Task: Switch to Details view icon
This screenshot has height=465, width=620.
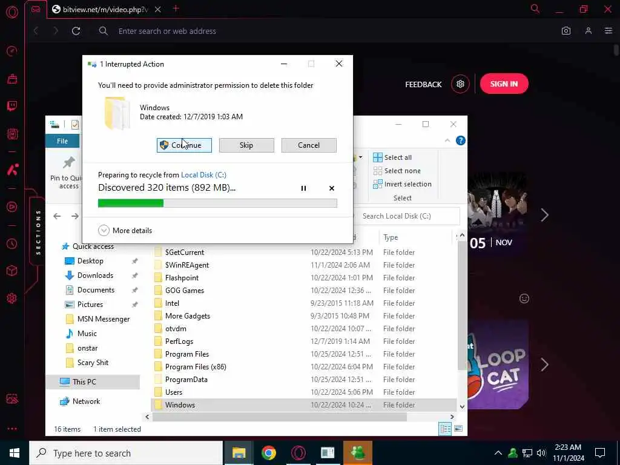Action: [x=445, y=429]
